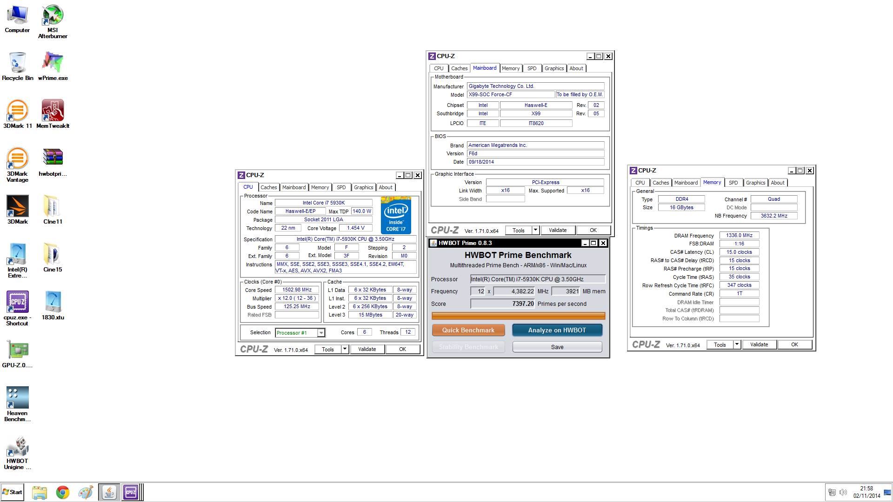Select HWBOT Unigine shortcut icon
This screenshot has height=502, width=893.
(x=17, y=452)
